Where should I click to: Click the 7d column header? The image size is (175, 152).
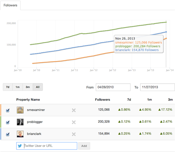click(x=129, y=100)
